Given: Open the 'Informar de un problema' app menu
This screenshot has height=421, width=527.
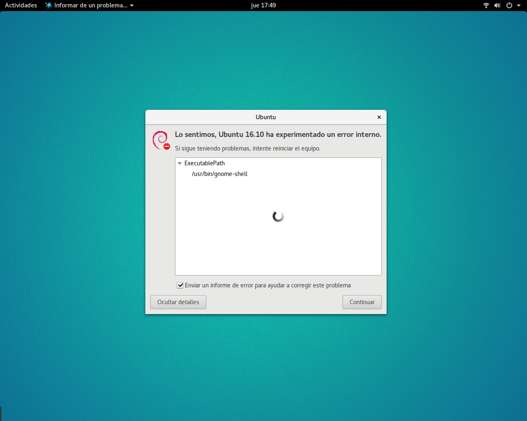Looking at the screenshot, I should point(90,5).
